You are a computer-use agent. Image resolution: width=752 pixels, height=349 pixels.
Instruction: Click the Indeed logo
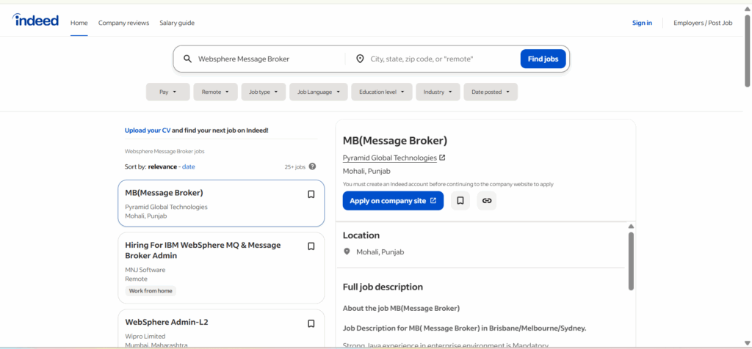pos(35,21)
